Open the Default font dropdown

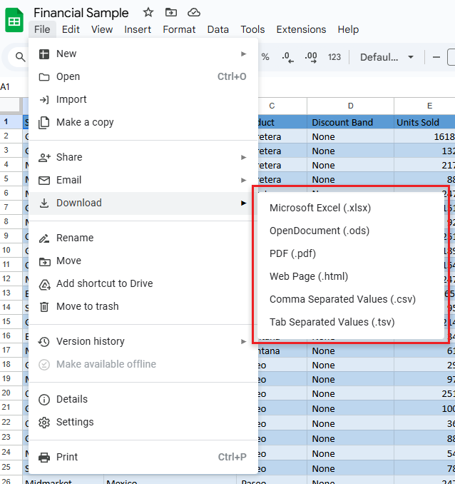(x=387, y=57)
